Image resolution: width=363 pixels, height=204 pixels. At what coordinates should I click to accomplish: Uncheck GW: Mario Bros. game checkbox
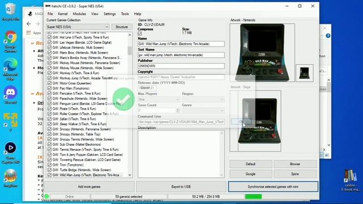click(x=49, y=53)
